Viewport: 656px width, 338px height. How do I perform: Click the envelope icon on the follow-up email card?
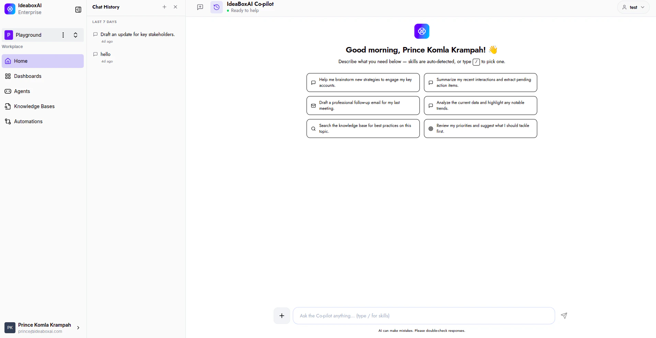click(313, 106)
